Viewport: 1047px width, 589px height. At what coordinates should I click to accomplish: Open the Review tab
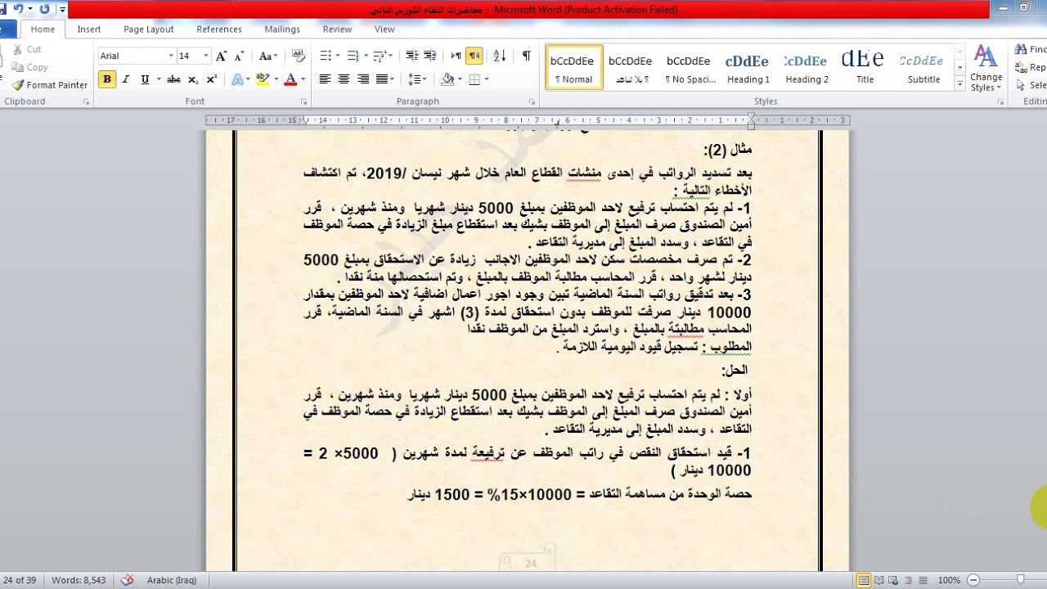click(x=337, y=29)
